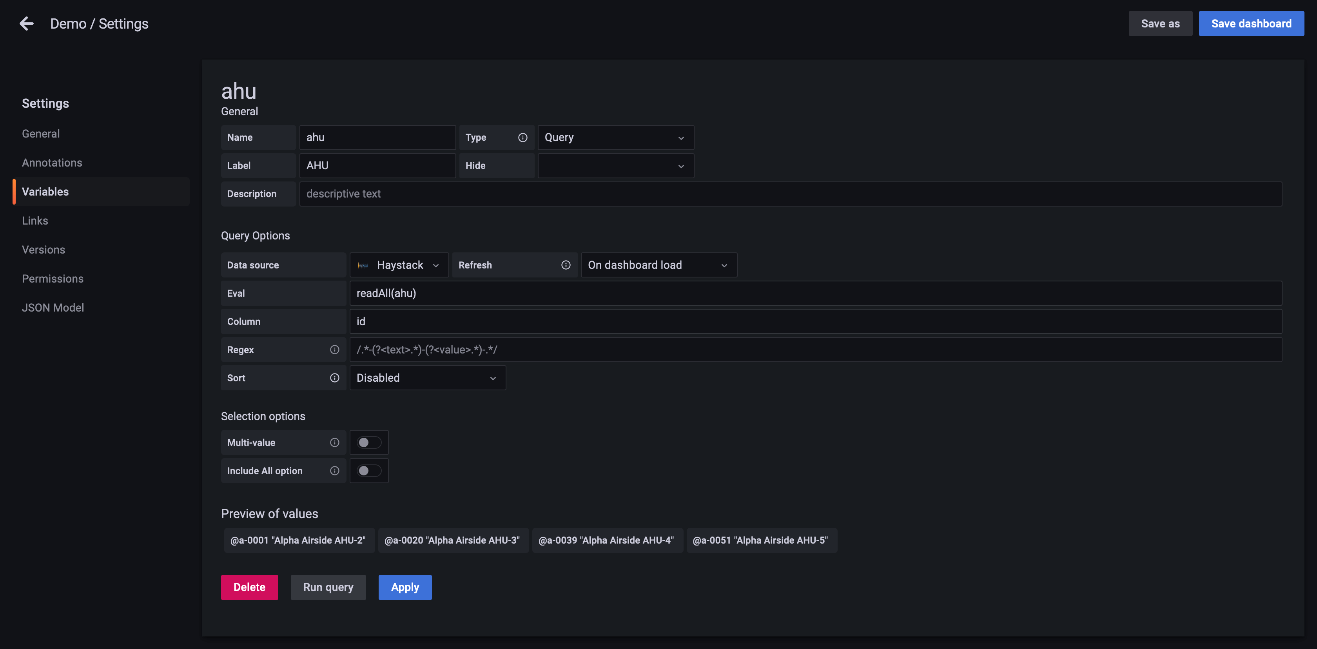
Task: Click the Regex info icon
Action: click(335, 350)
